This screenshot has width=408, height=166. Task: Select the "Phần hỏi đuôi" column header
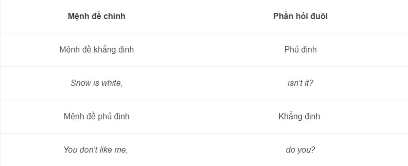tap(300, 16)
